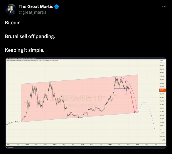Click the 2024 label on time axis
This screenshot has height=154, width=172.
click(110, 145)
